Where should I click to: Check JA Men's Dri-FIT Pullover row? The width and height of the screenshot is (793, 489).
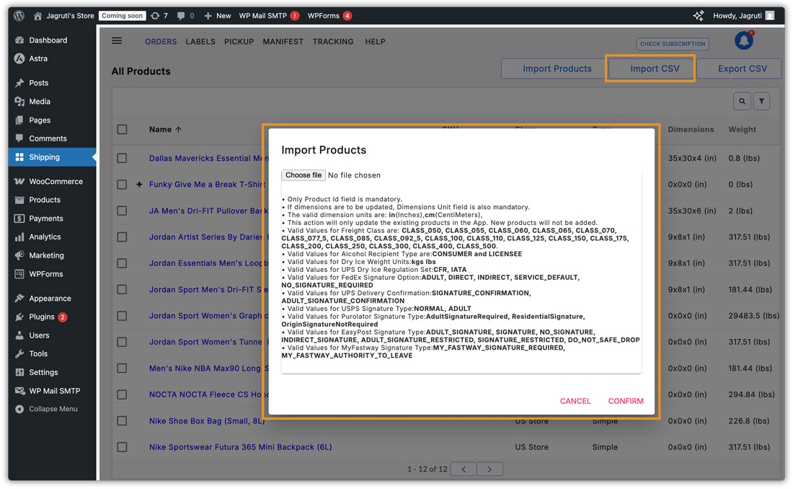pyautogui.click(x=122, y=211)
